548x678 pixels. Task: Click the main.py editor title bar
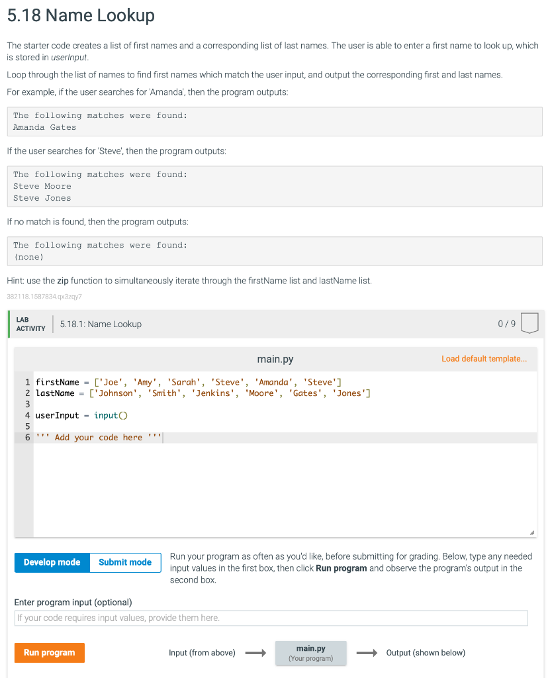pyautogui.click(x=275, y=359)
